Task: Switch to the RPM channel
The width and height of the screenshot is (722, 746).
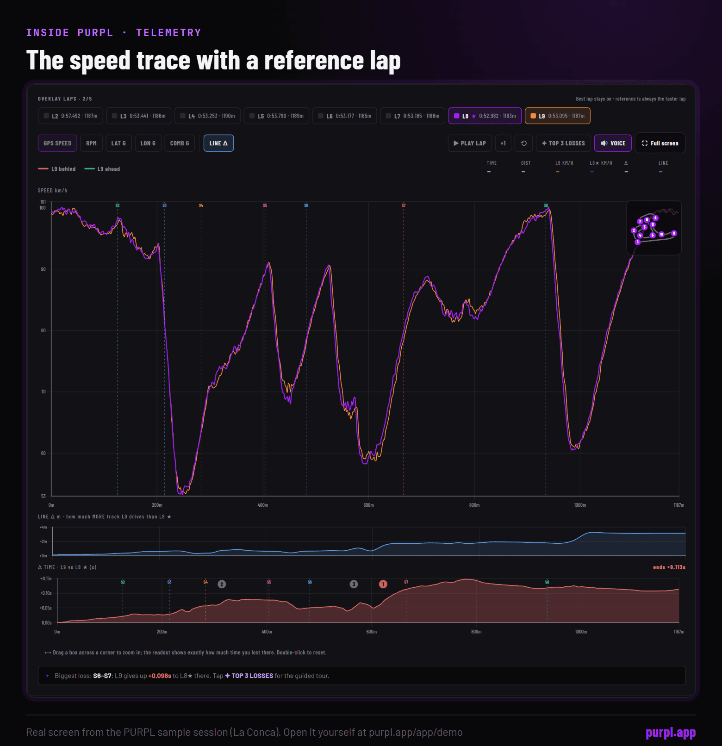Action: point(91,143)
